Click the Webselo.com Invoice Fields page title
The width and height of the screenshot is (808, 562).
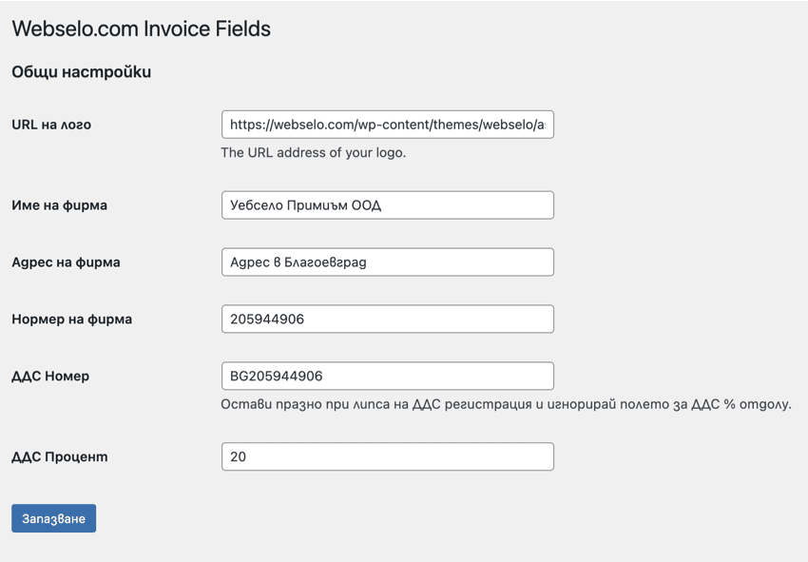[x=140, y=29]
